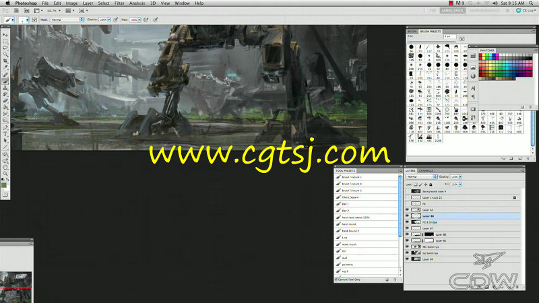539x303 pixels.
Task: Click the black mask thumbnail on Layer 86
Action: pos(429,234)
